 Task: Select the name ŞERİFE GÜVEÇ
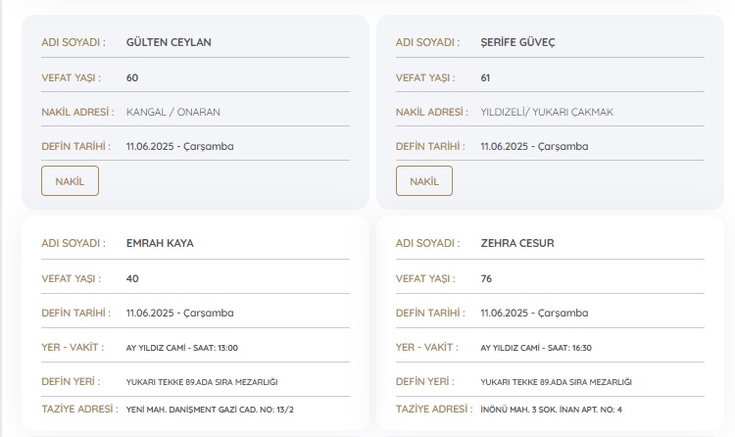click(x=517, y=42)
